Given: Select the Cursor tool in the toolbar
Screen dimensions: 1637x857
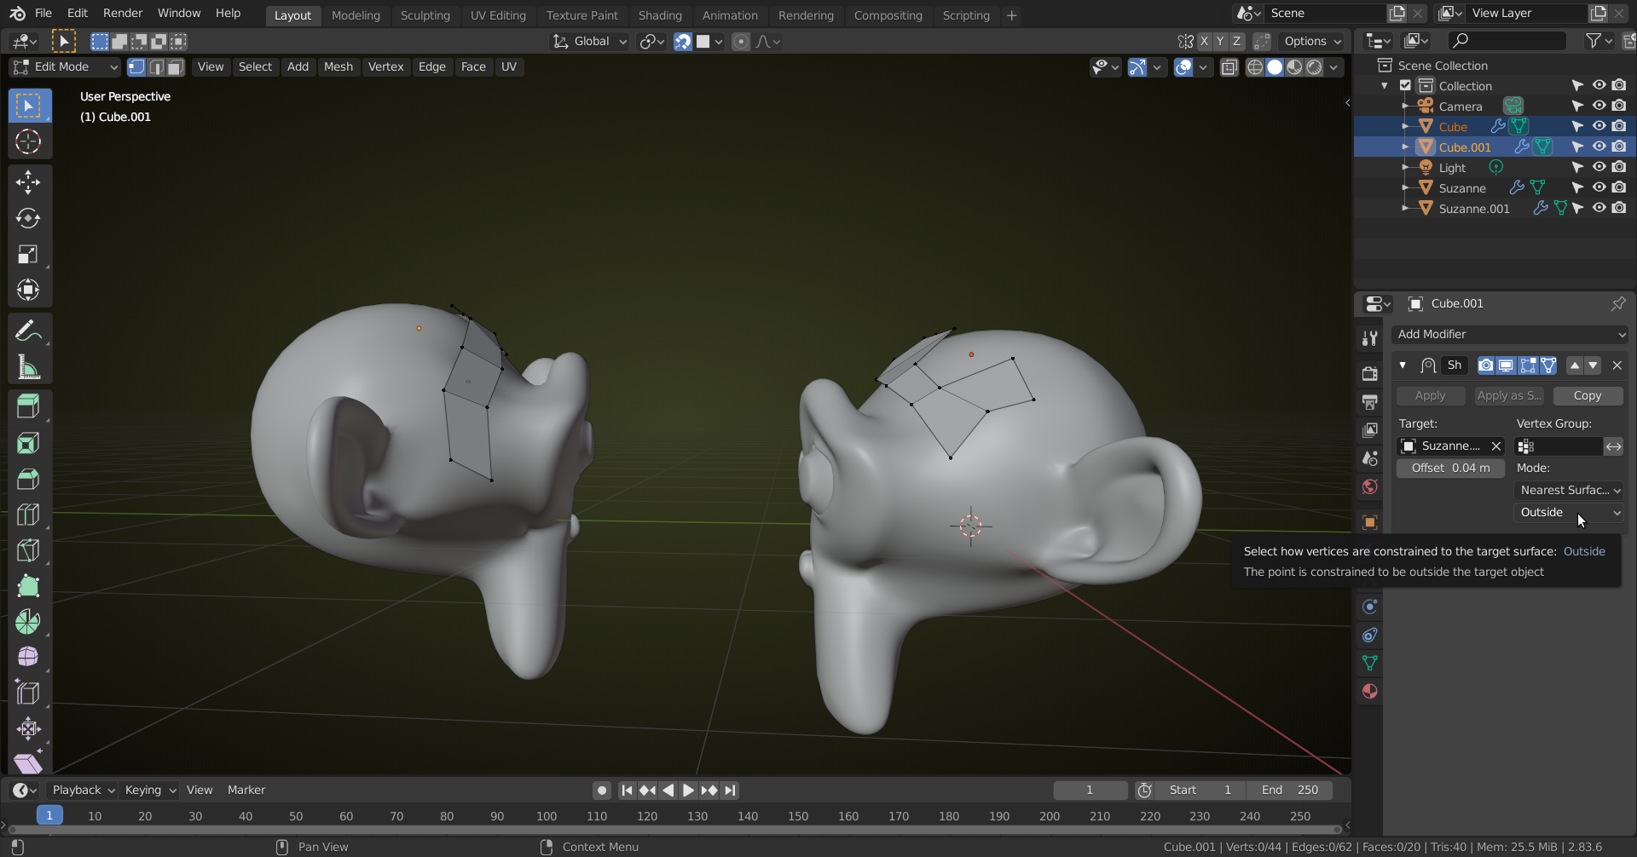Looking at the screenshot, I should click(x=28, y=141).
